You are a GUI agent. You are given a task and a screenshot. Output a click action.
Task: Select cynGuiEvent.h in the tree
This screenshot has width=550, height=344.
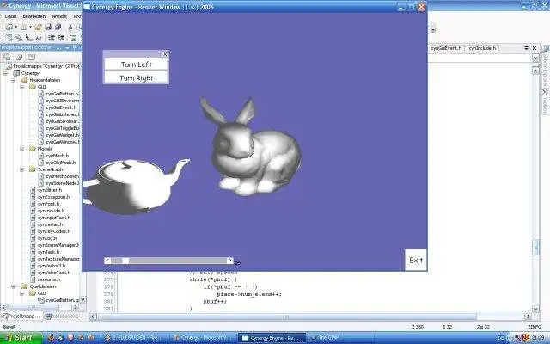[x=61, y=107]
